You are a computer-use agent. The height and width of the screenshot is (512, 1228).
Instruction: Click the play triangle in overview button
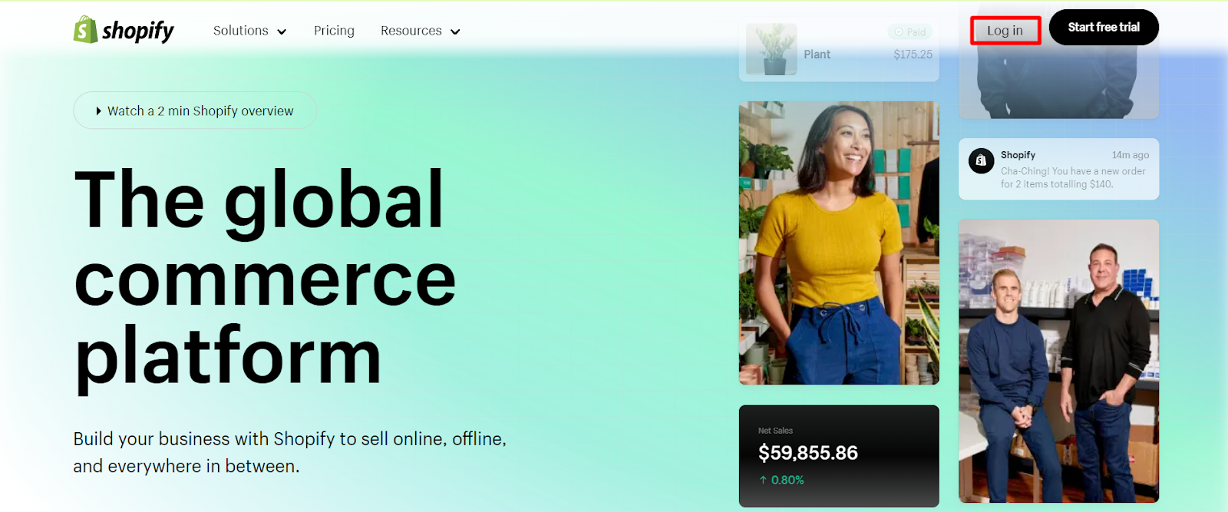point(99,111)
